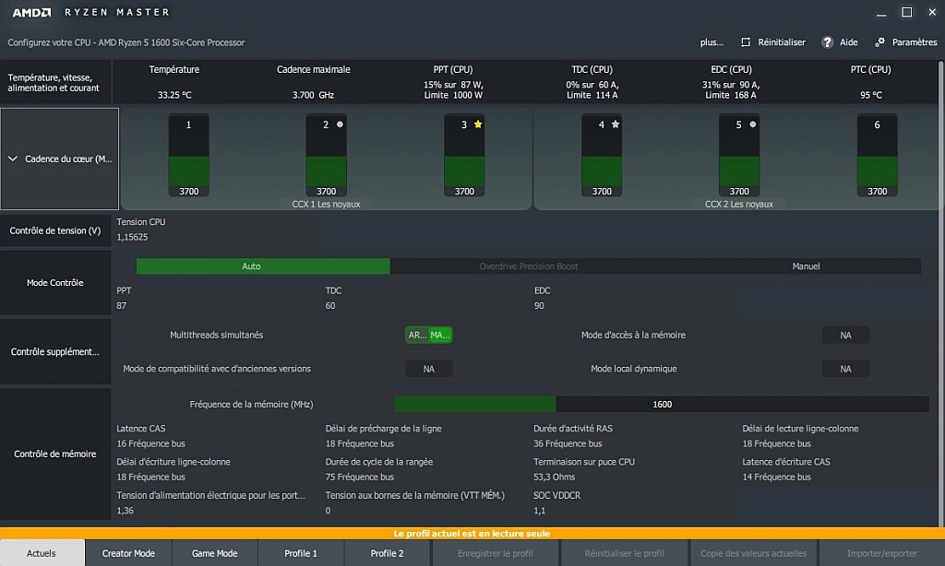
Task: Click the gold star on core 3
Action: (x=478, y=124)
